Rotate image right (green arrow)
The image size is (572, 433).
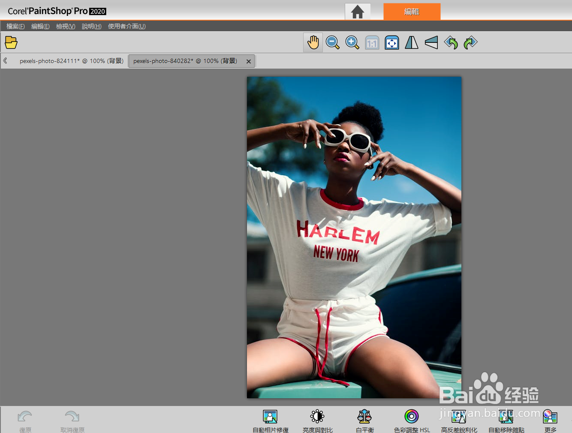coord(471,42)
